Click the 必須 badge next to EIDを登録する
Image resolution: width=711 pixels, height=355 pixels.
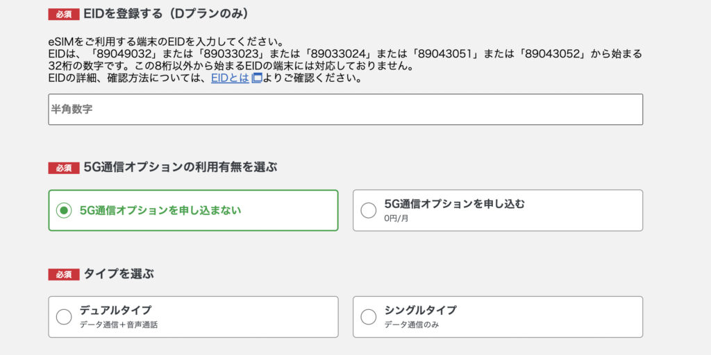tap(64, 15)
